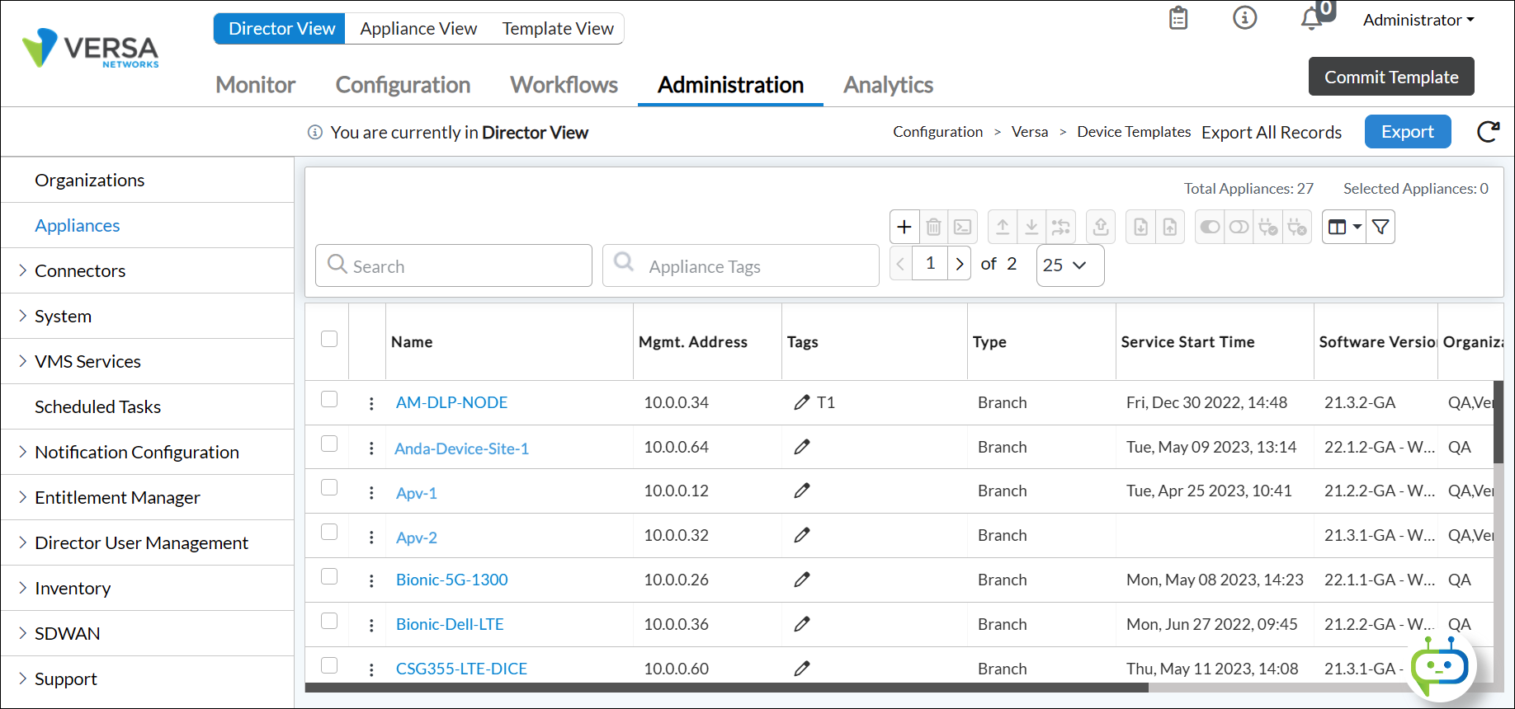Viewport: 1515px width, 709px height.
Task: Open the chatbot assistant icon
Action: coord(1439,666)
